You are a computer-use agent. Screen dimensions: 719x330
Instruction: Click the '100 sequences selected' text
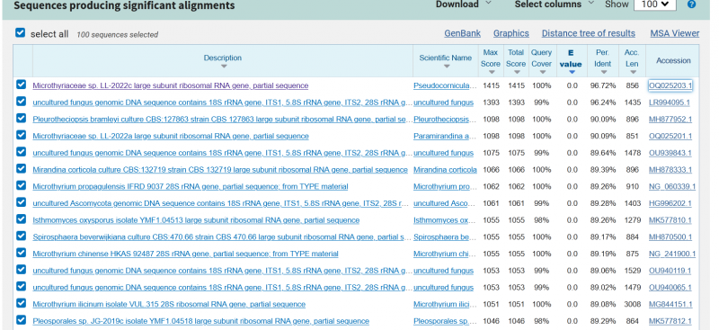click(118, 34)
